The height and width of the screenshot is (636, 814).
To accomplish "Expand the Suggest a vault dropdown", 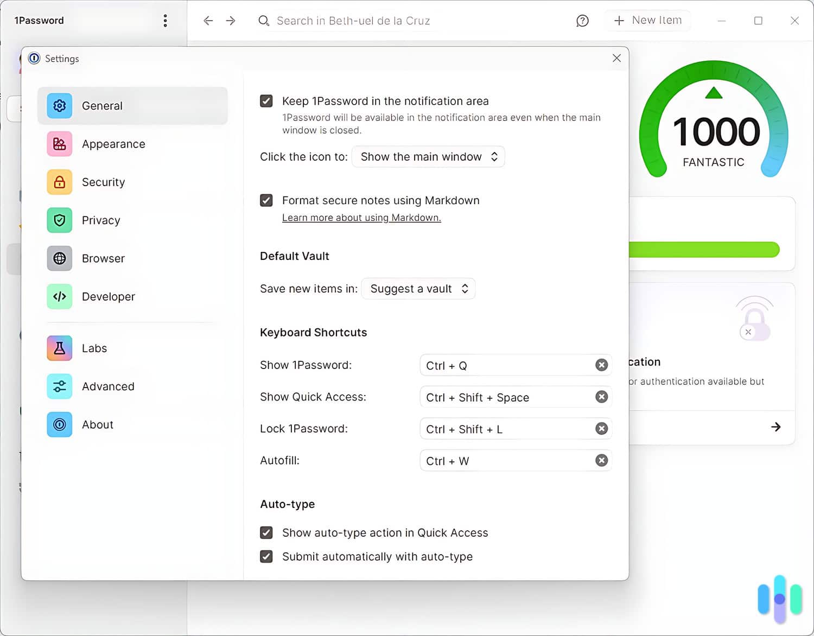I will click(x=418, y=288).
